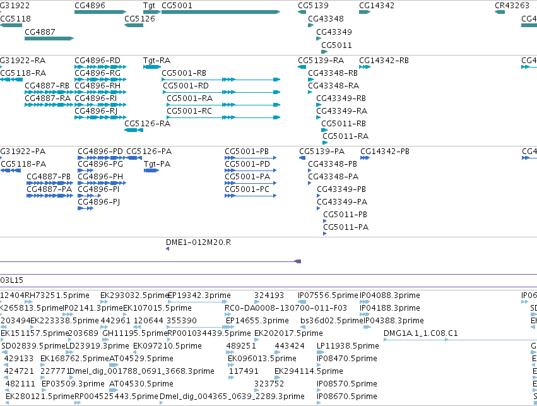Select the CG5126 gene label
Viewport: 537px width, 406px height.
click(139, 18)
